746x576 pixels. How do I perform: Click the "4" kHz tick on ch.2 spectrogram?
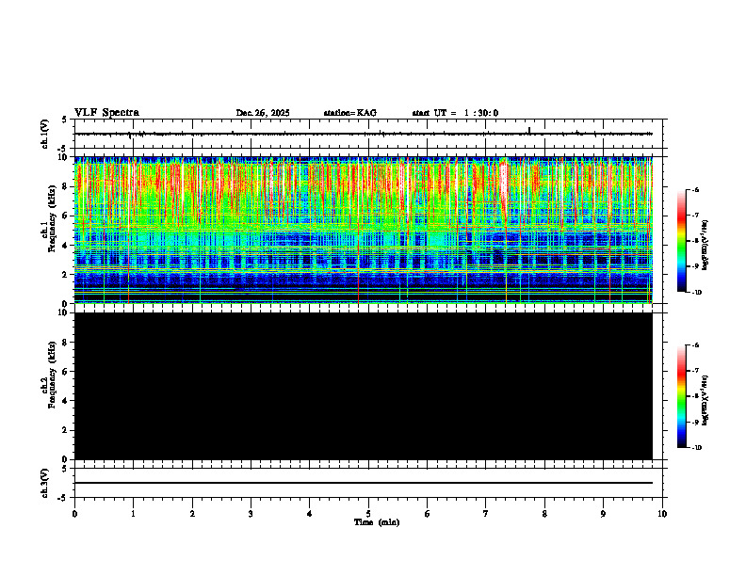point(66,401)
